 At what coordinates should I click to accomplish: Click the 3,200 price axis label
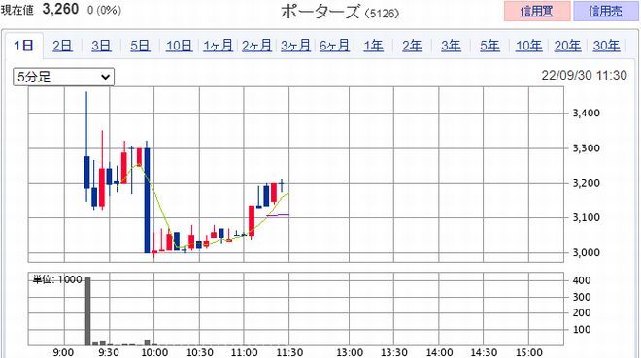pos(587,183)
